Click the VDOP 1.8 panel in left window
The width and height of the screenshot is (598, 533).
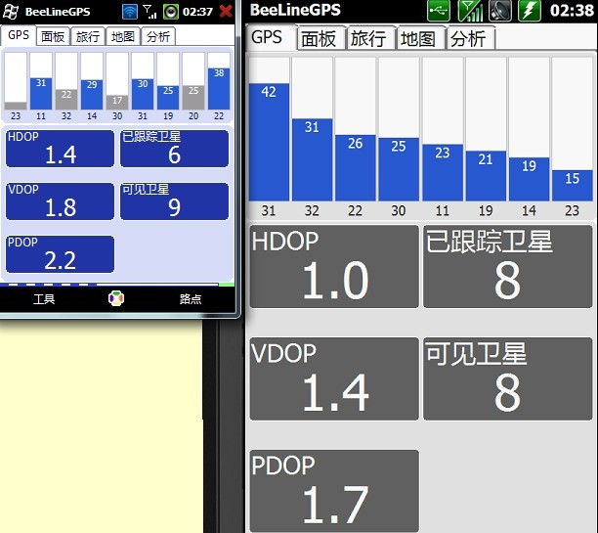pyautogui.click(x=60, y=201)
